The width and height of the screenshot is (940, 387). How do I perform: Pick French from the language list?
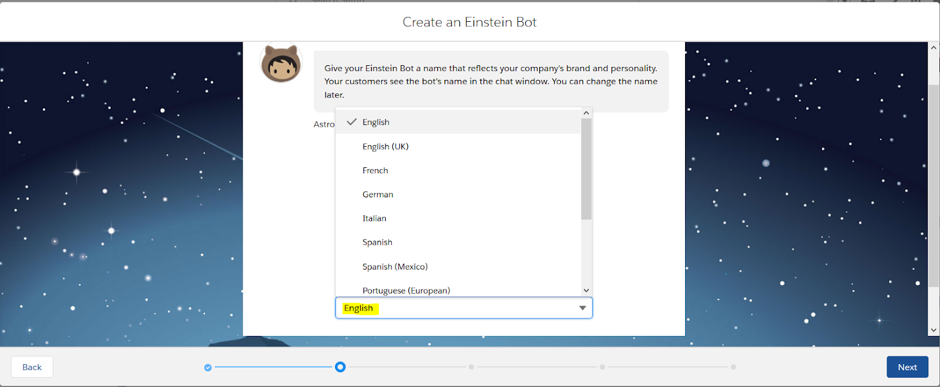pos(458,170)
